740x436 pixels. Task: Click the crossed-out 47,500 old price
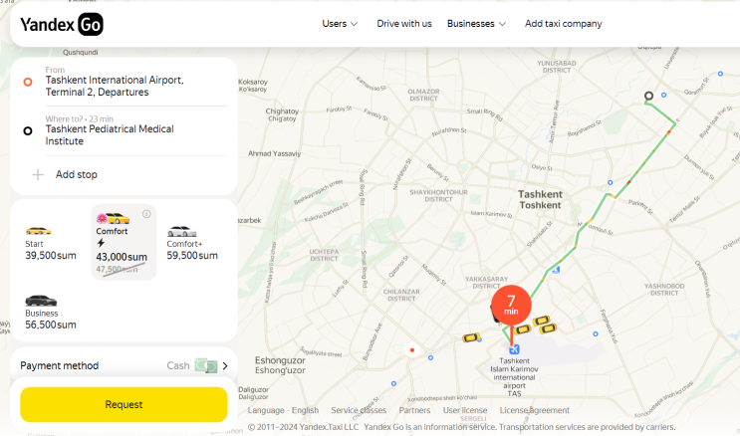point(118,270)
